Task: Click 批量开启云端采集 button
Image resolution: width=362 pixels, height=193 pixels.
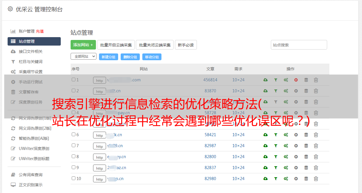Action: 116,45
